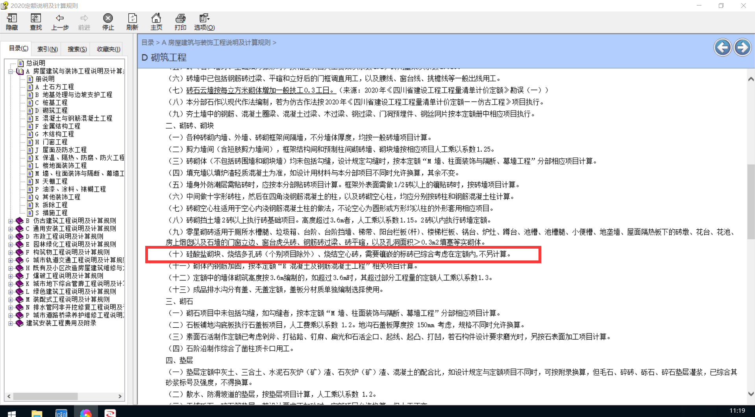755x417 pixels.
Task: Expand the 建筑安装工程费用及附录 node
Action: click(x=11, y=323)
